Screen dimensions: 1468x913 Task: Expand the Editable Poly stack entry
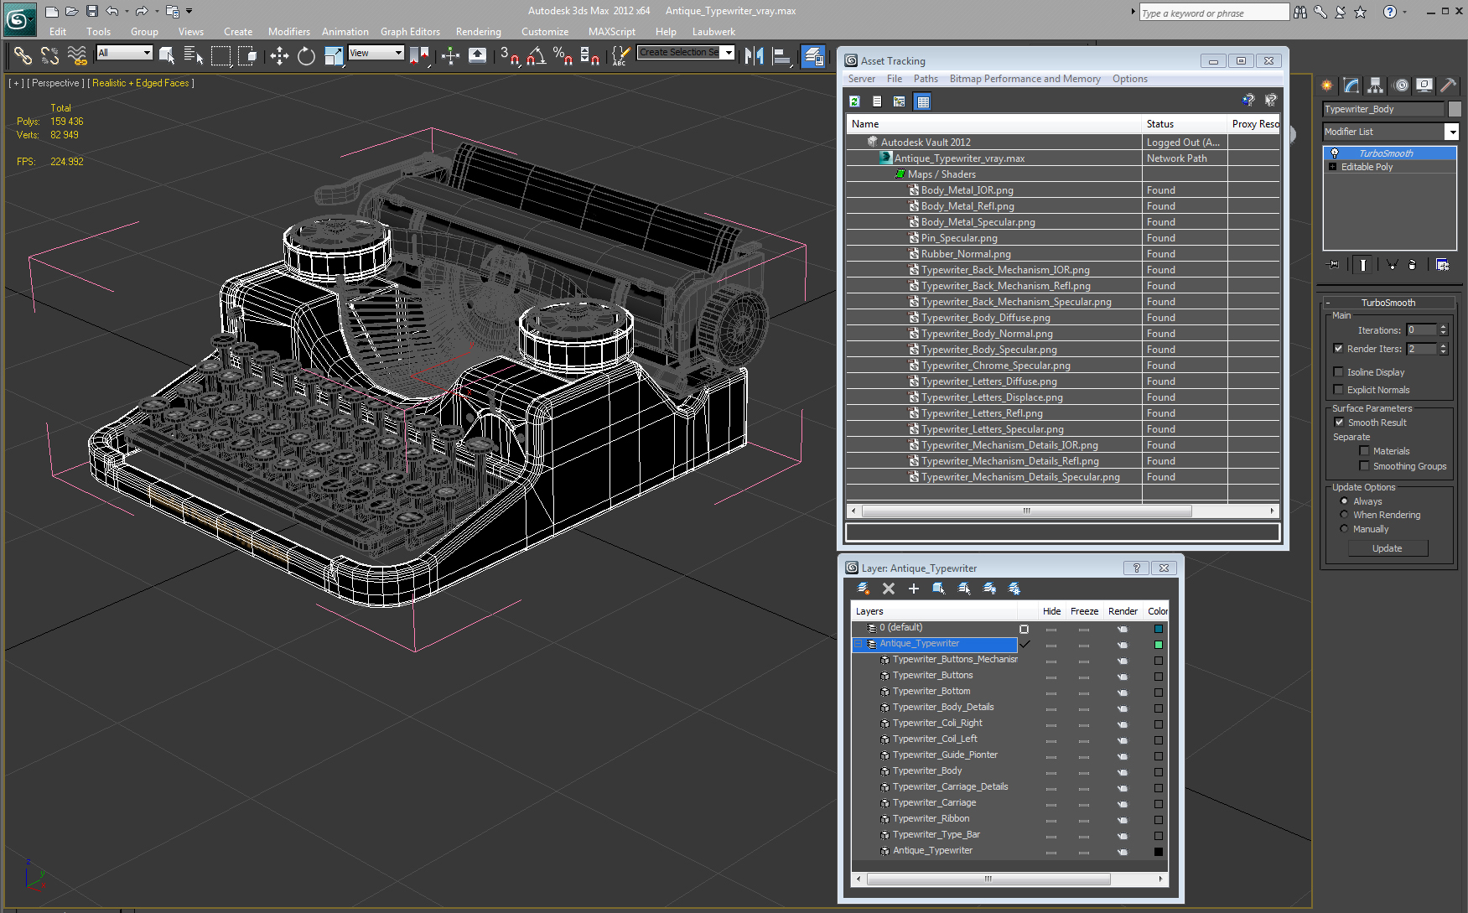(1332, 167)
